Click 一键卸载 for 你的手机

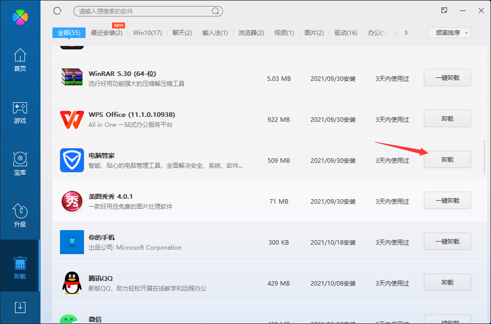pyautogui.click(x=447, y=242)
